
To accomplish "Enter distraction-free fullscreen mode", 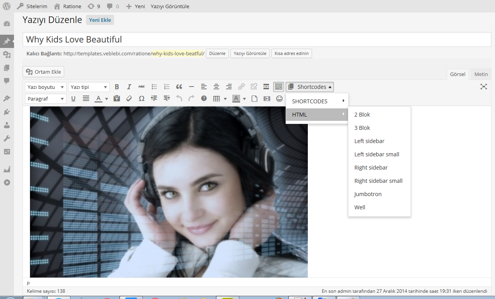I will point(484,87).
